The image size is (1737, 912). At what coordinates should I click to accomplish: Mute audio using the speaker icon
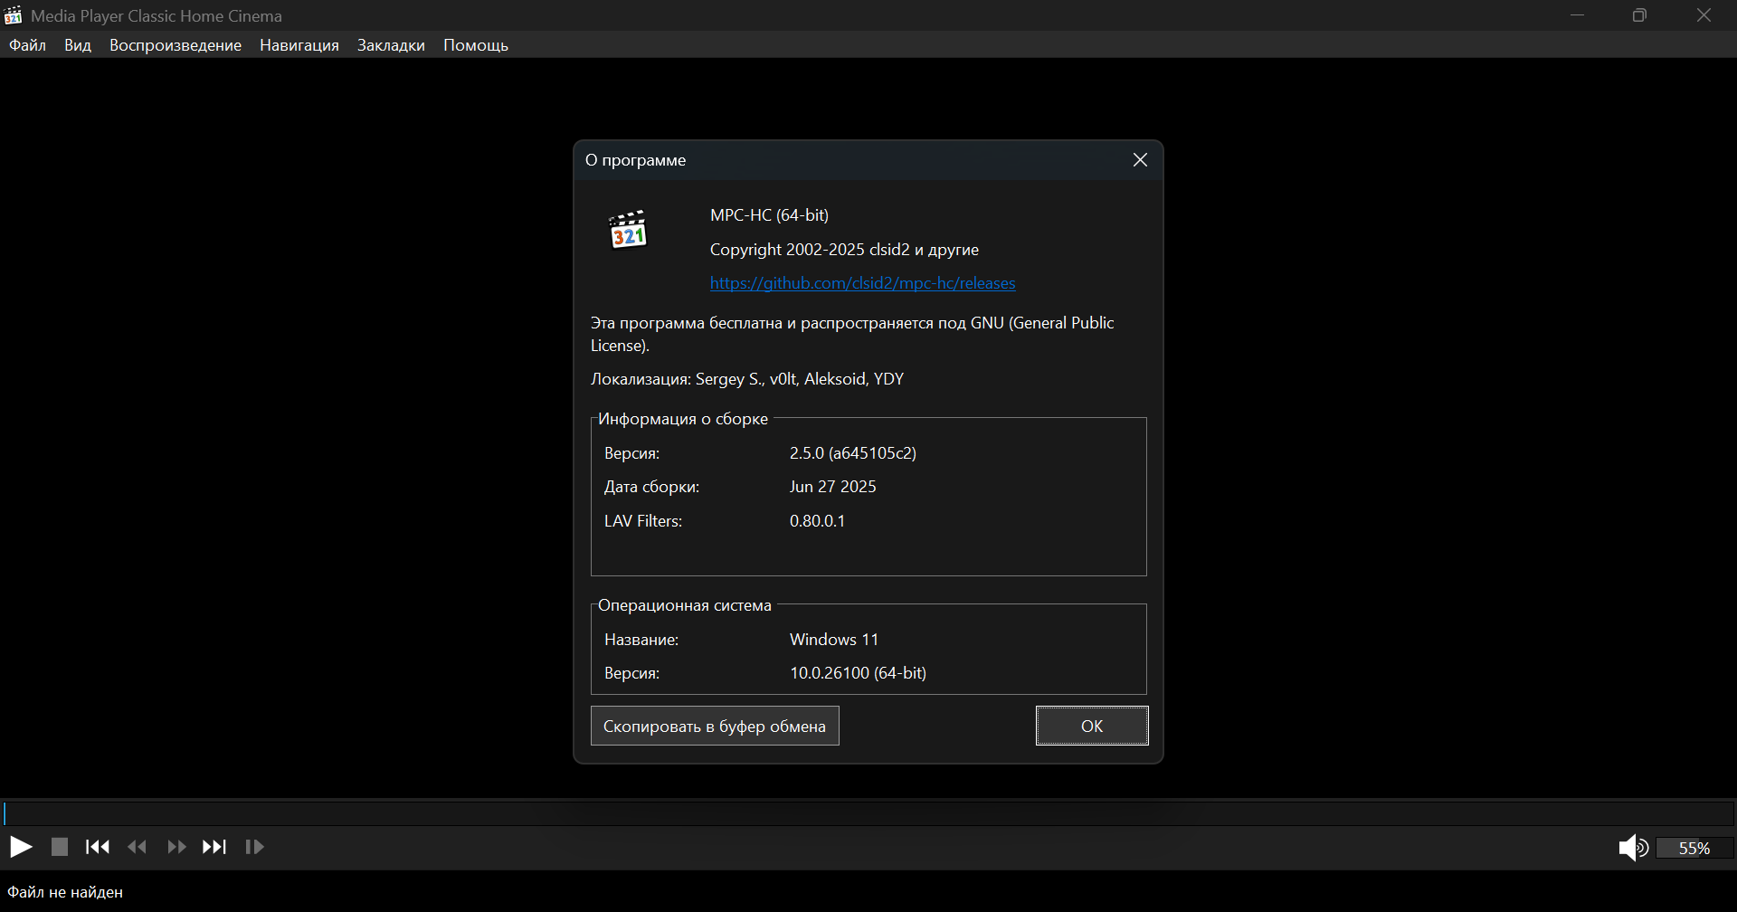1633,848
